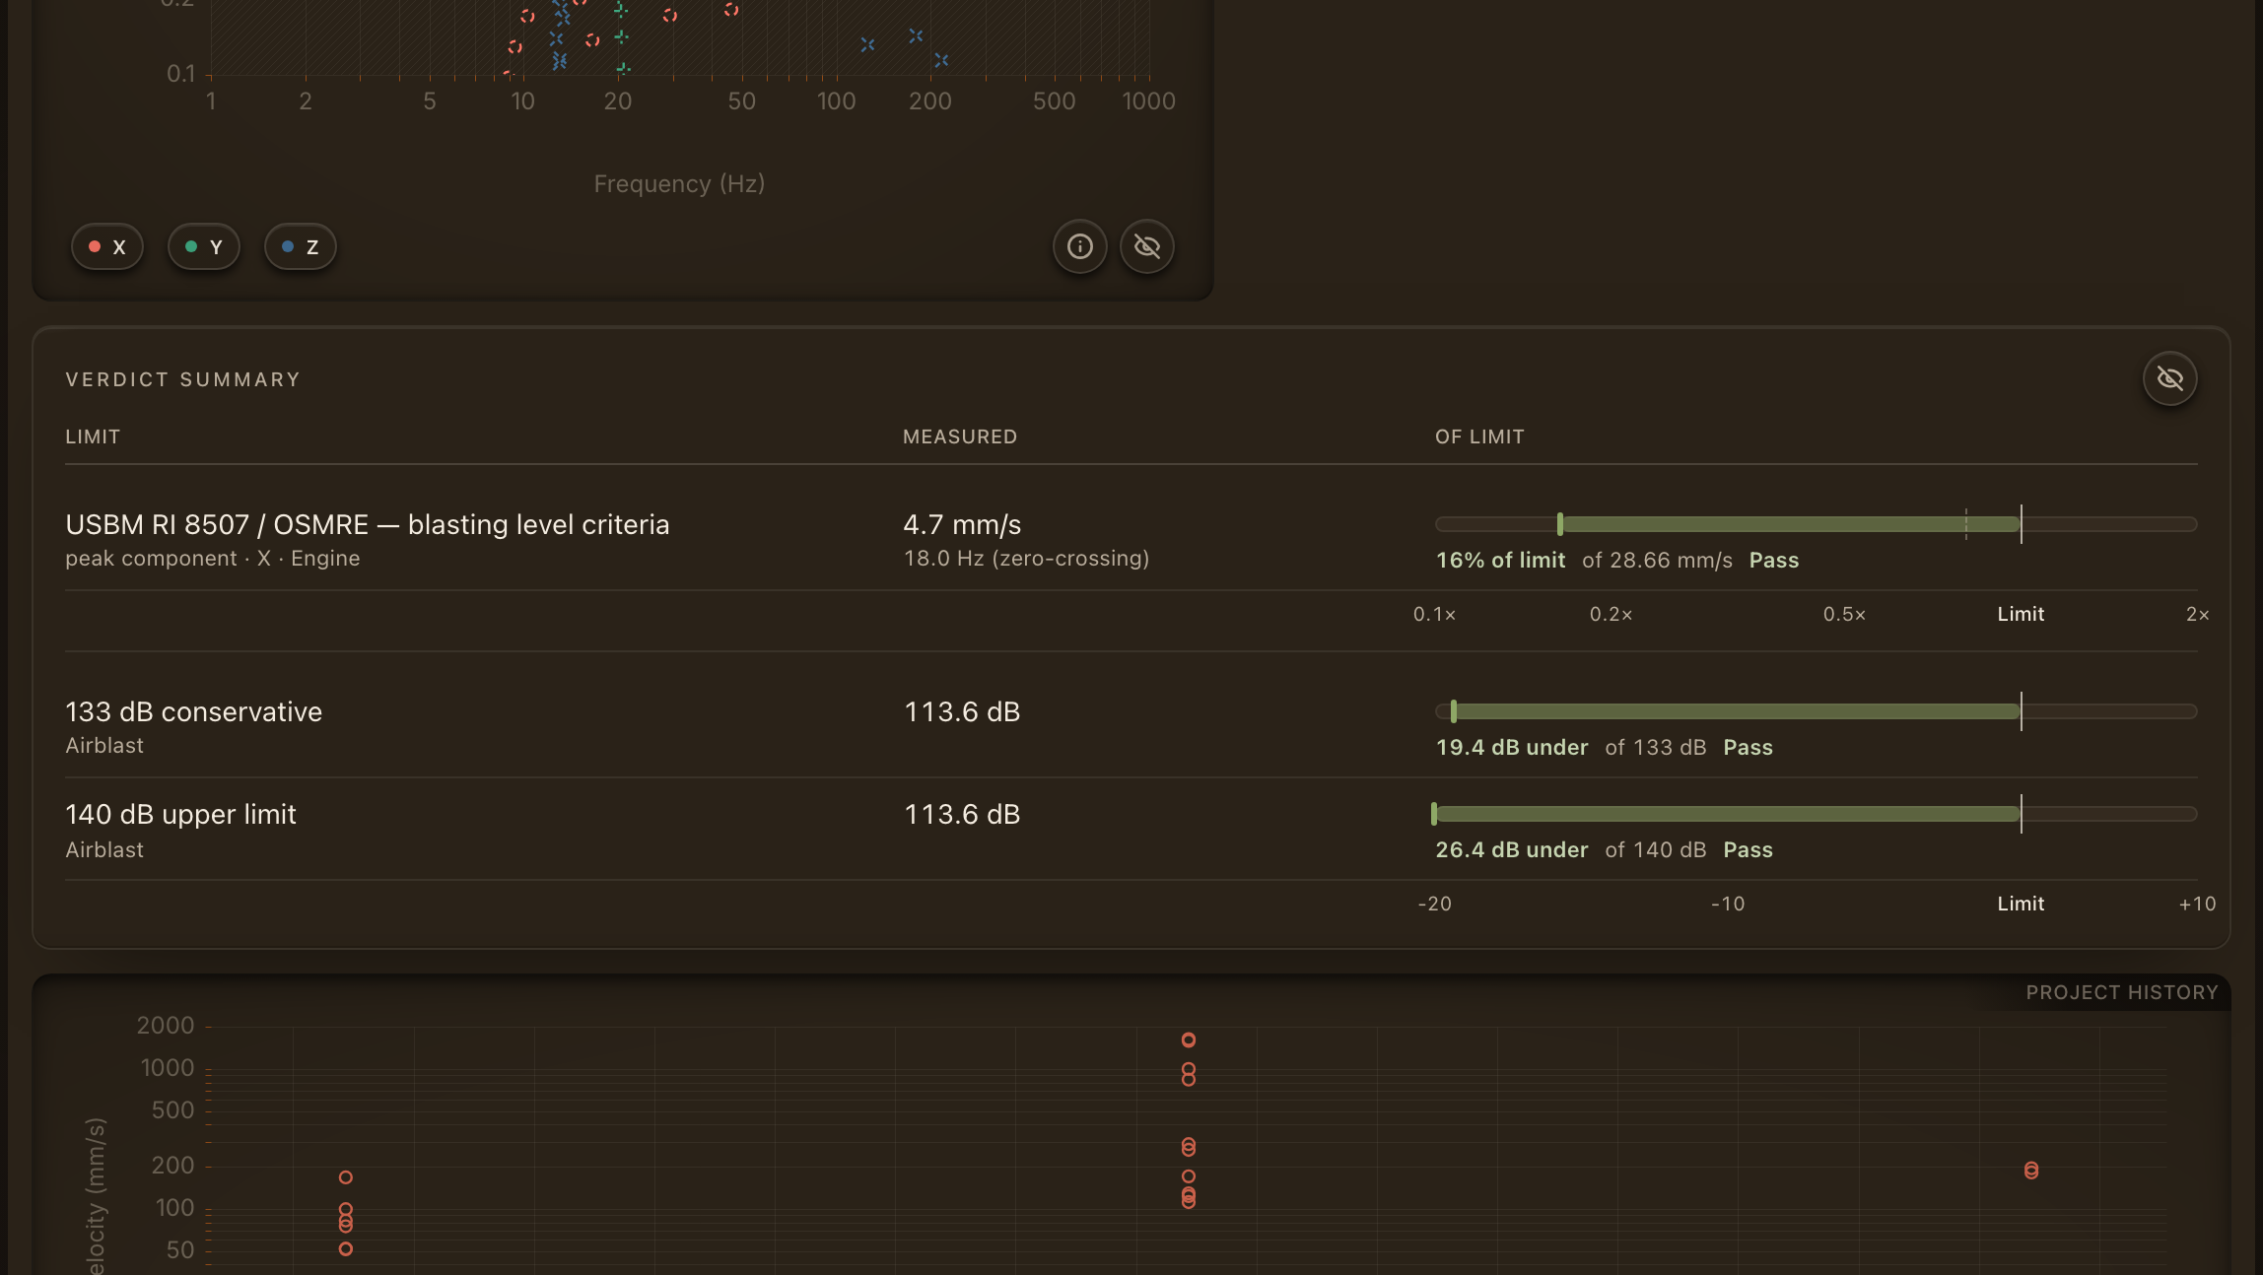Select the 140 dB upper limit title
Viewport: 2263px width, 1275px height.
181,814
